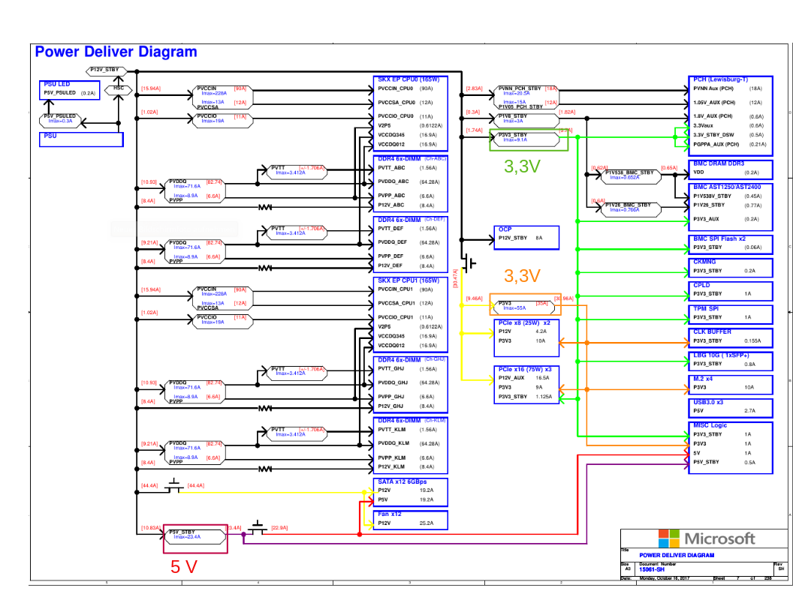Viewport: 793px width, 612px height.
Task: Click the 'P5V_STBY' entry in MISC Logic
Action: click(x=706, y=462)
